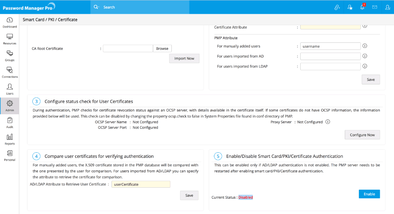The image size is (394, 214).
Task: Click the info icon beside Proxy Server
Action: click(x=328, y=122)
